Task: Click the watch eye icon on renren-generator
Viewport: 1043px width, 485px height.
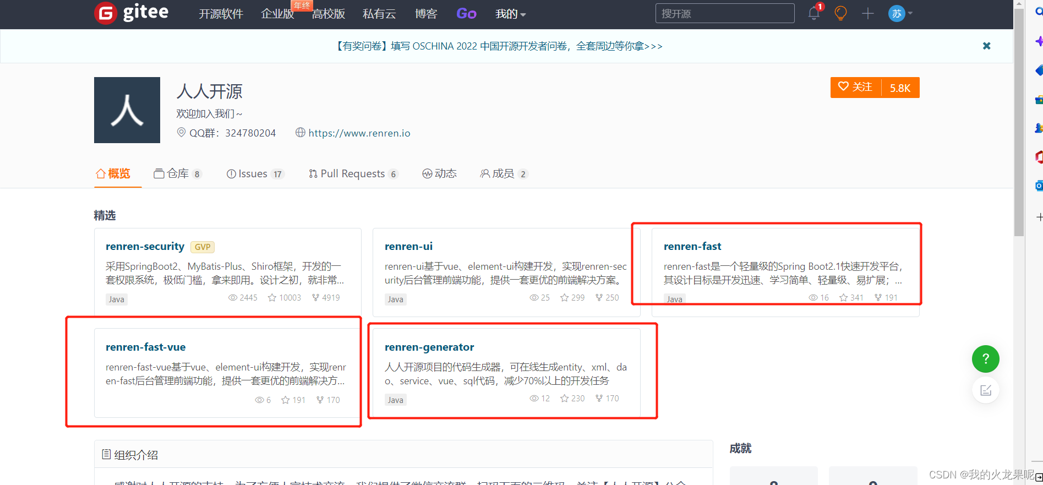Action: 534,398
